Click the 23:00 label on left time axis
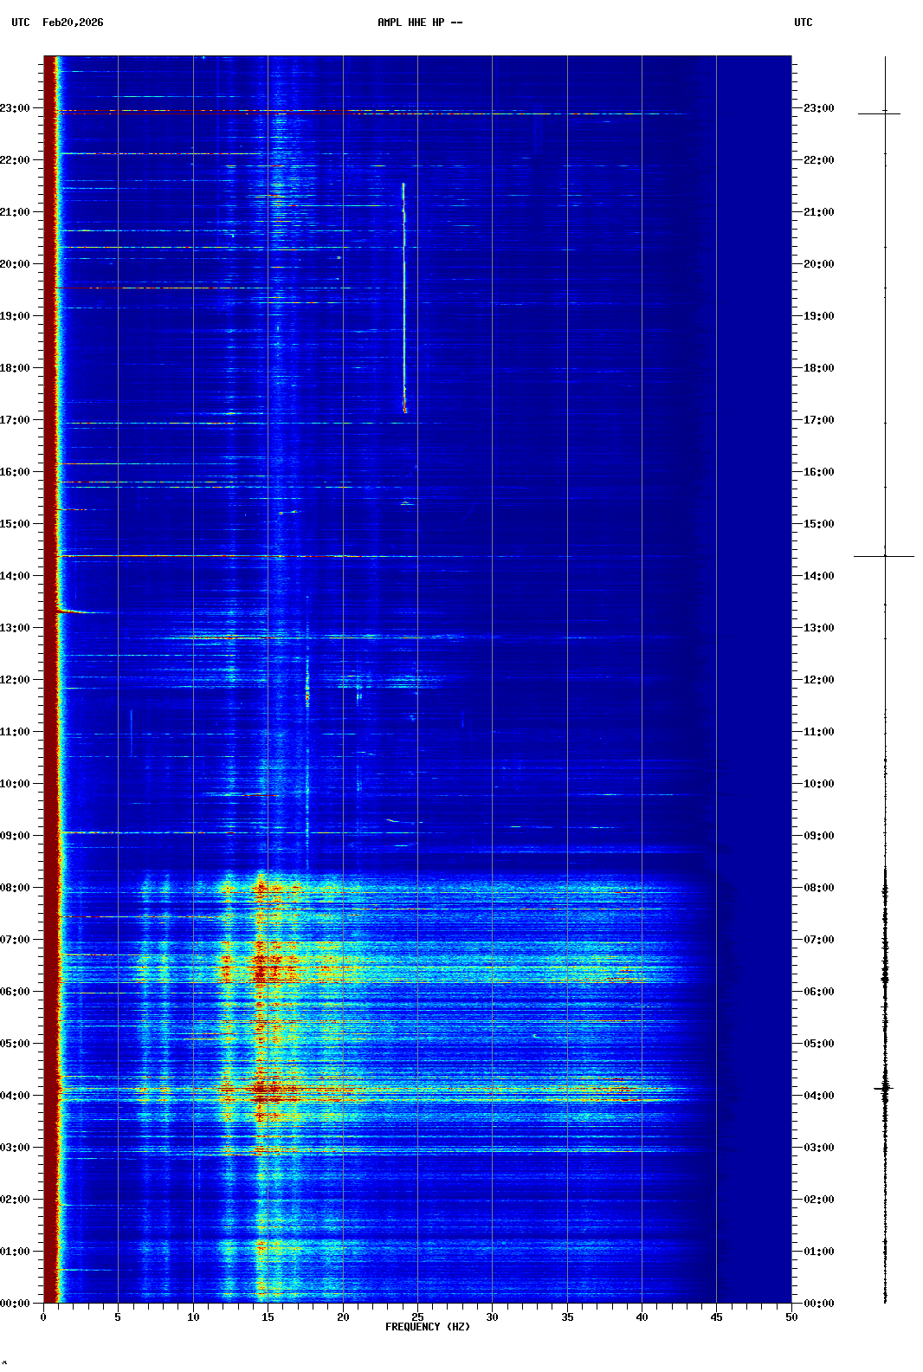 coord(16,108)
